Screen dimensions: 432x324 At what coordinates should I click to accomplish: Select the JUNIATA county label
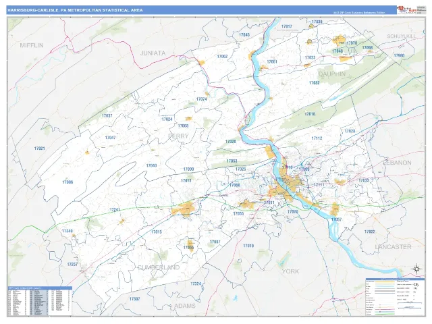[x=153, y=53]
